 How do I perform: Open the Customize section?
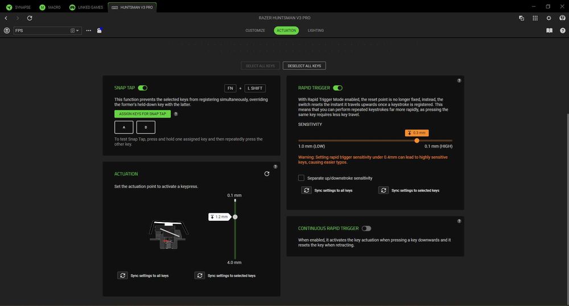click(255, 31)
